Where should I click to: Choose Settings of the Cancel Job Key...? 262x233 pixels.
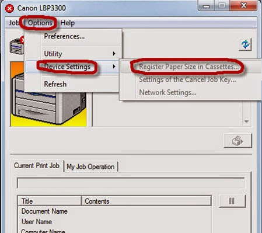tap(187, 79)
